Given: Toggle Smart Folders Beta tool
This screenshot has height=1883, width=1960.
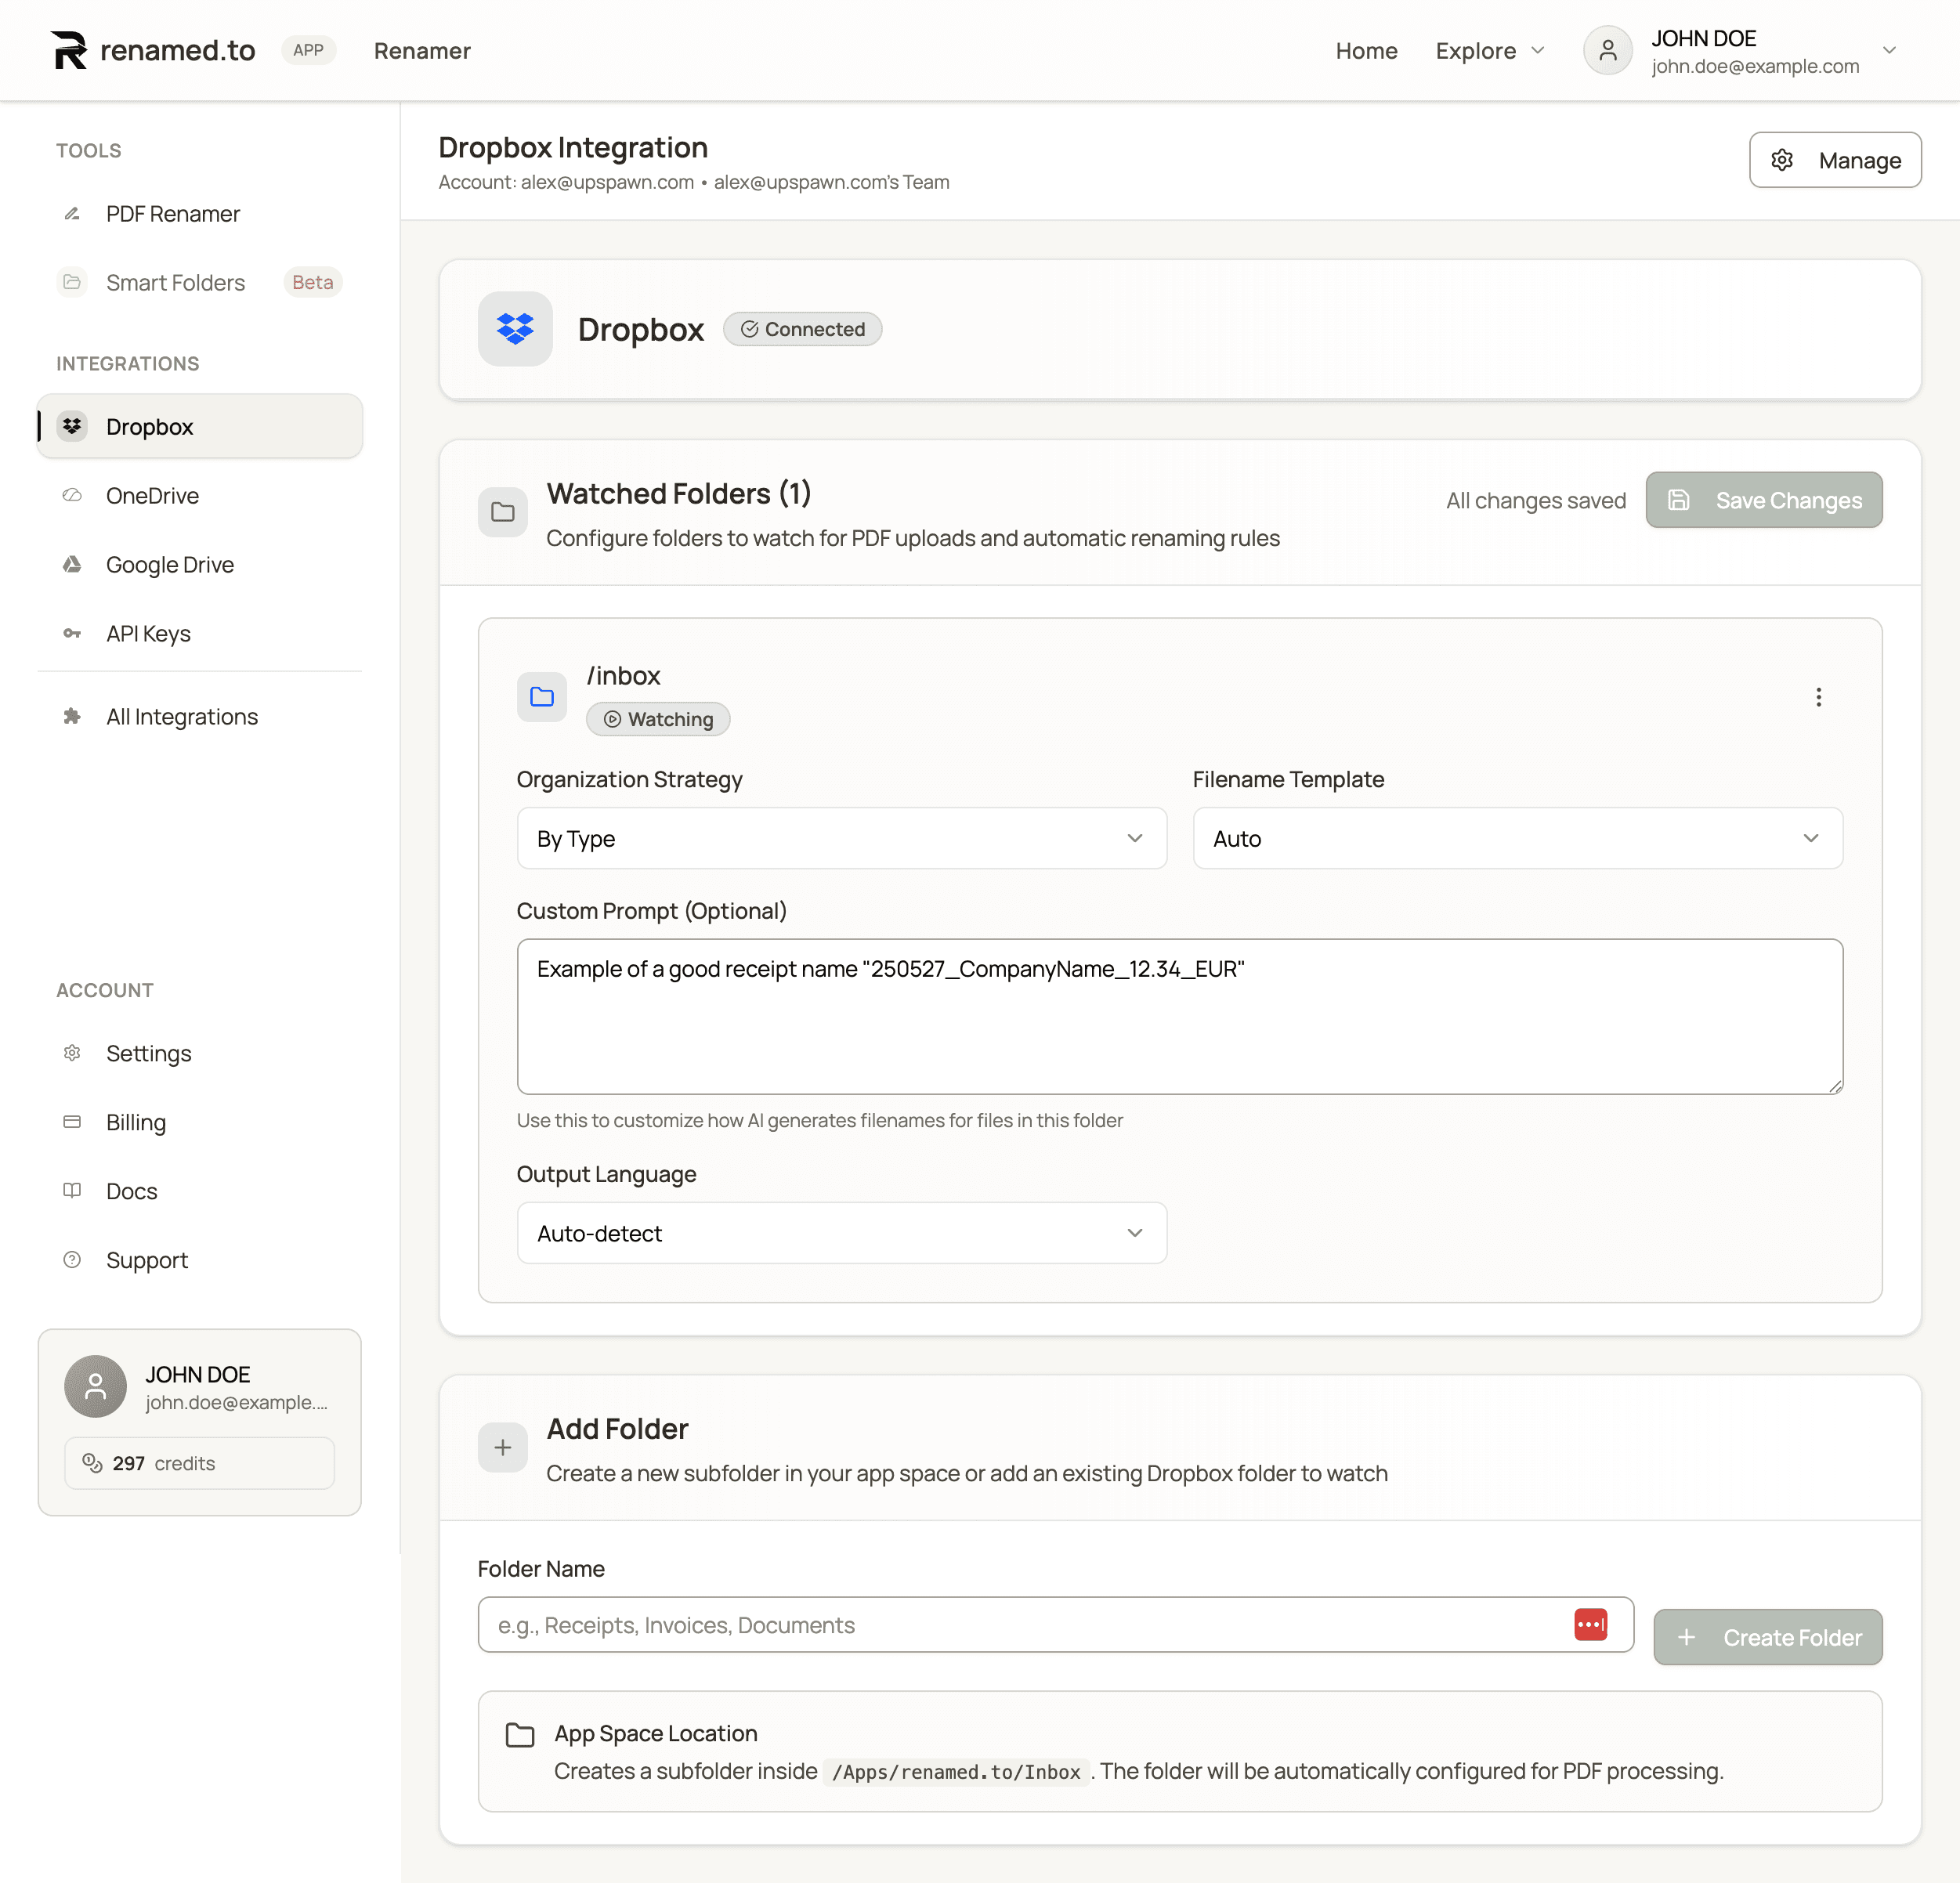Looking at the screenshot, I should [x=175, y=282].
